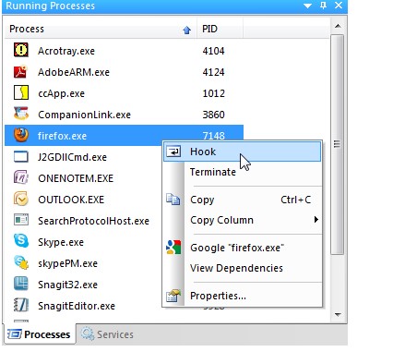Click the OUTLOOK.EXE Outlook icon
The height and width of the screenshot is (364, 393).
(x=21, y=199)
